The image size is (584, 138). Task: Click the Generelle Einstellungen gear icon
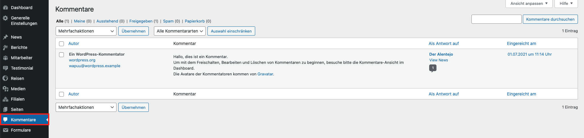click(5, 18)
